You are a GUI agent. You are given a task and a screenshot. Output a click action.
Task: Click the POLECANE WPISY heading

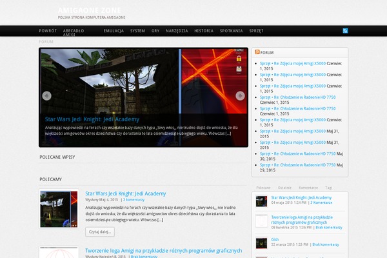pos(57,157)
